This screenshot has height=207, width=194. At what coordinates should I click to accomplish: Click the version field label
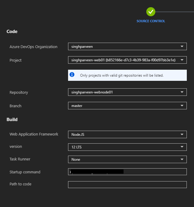[16, 147]
